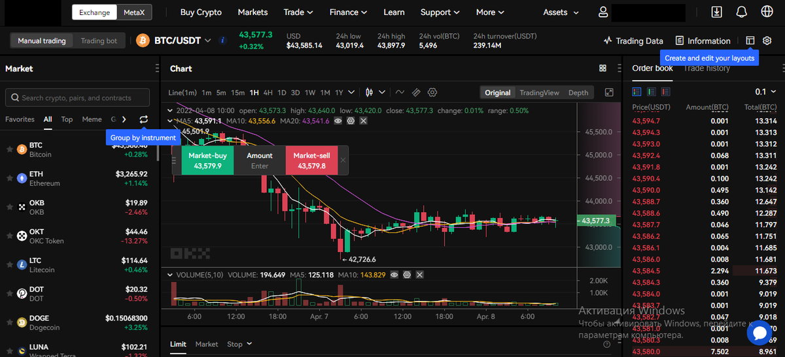Show both bids and asks in order book
785x357 pixels.
click(637, 92)
